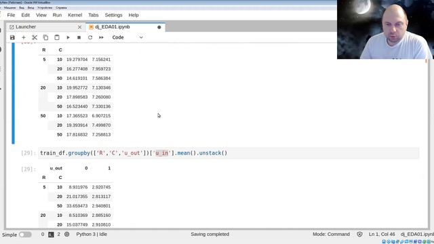Click the notebook trust shield icon

(x=359, y=235)
